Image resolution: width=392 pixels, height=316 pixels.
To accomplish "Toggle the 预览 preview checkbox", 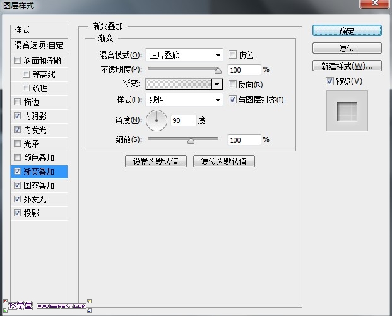I will pyautogui.click(x=330, y=81).
